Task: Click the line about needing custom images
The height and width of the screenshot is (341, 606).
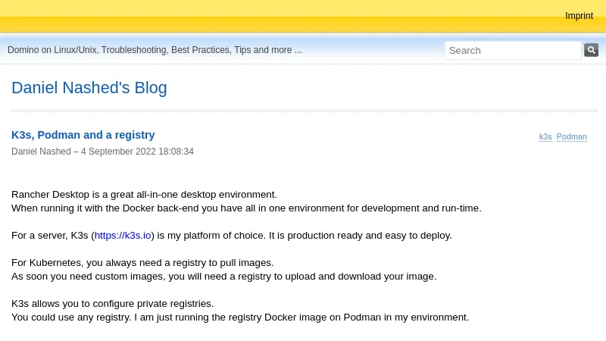Action: click(223, 277)
